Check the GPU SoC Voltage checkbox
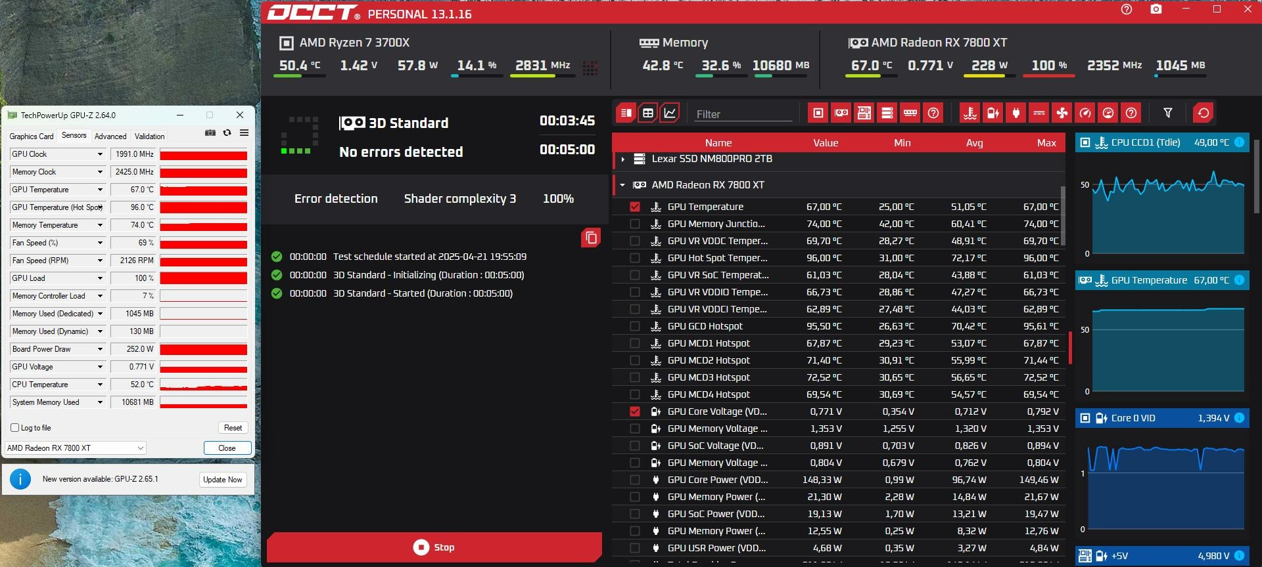Image resolution: width=1262 pixels, height=567 pixels. coord(634,446)
